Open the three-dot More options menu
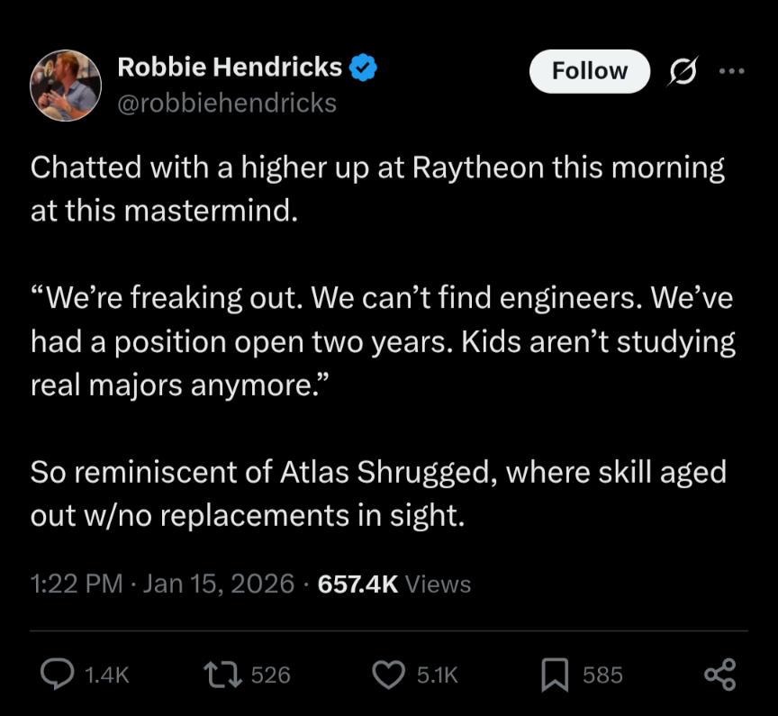 pyautogui.click(x=732, y=71)
